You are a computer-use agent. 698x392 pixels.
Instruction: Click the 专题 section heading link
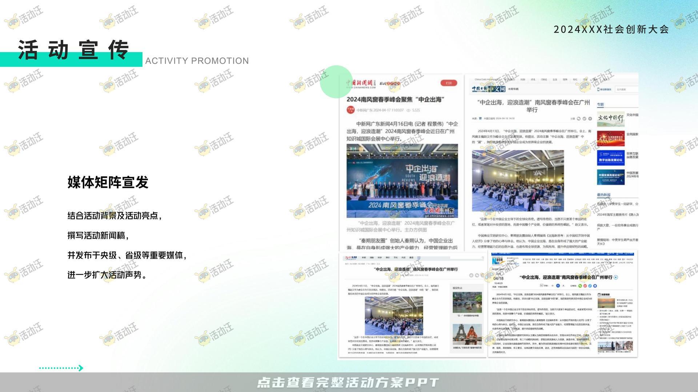(600, 105)
